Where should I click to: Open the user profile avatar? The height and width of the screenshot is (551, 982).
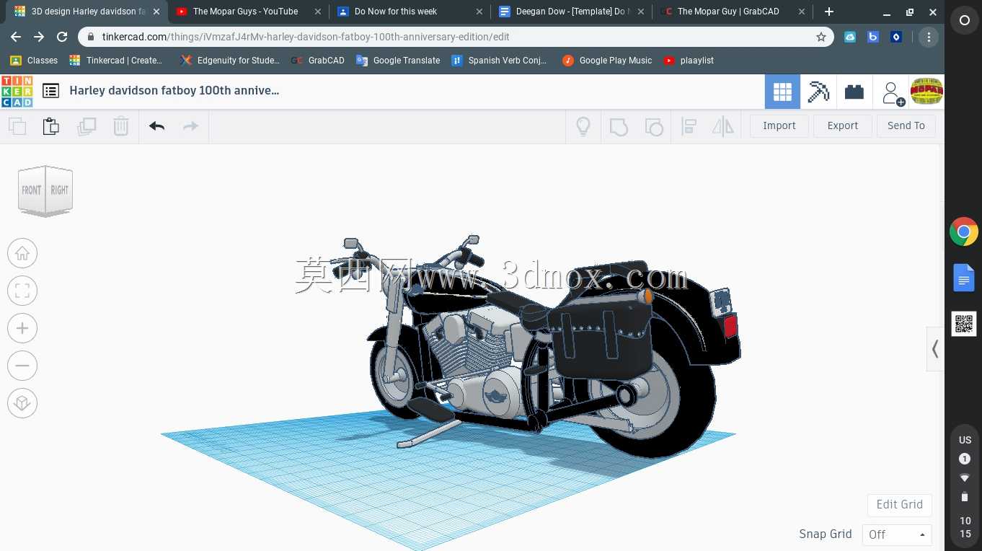[926, 91]
